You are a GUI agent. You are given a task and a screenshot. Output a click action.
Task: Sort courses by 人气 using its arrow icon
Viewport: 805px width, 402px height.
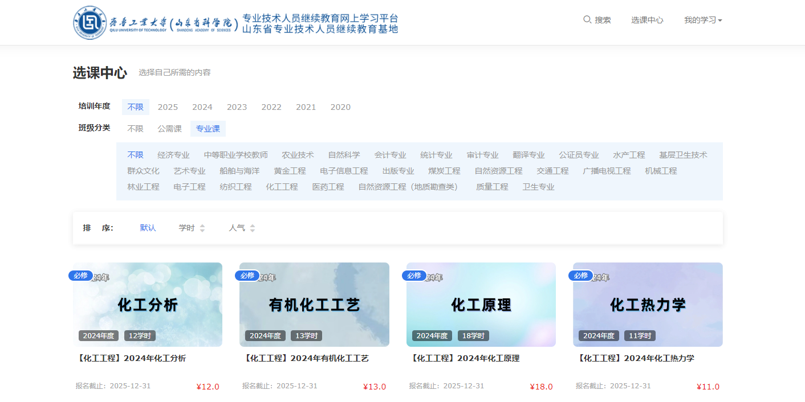251,227
